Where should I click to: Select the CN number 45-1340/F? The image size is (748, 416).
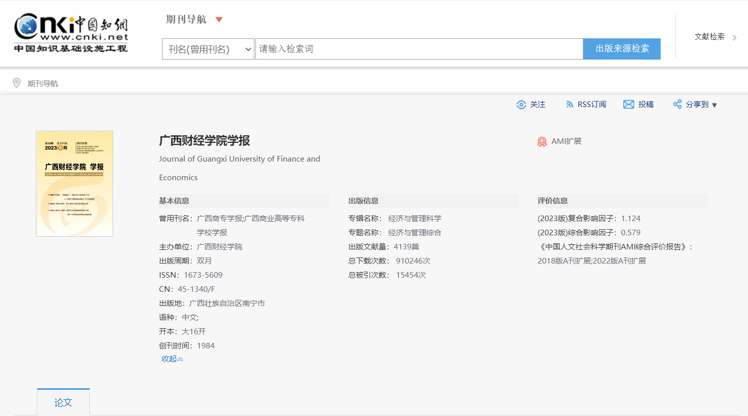point(196,289)
